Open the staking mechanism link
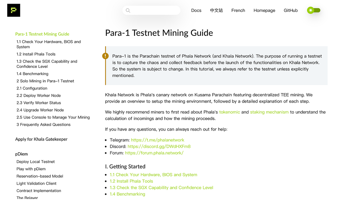337x202 pixels. (269, 112)
